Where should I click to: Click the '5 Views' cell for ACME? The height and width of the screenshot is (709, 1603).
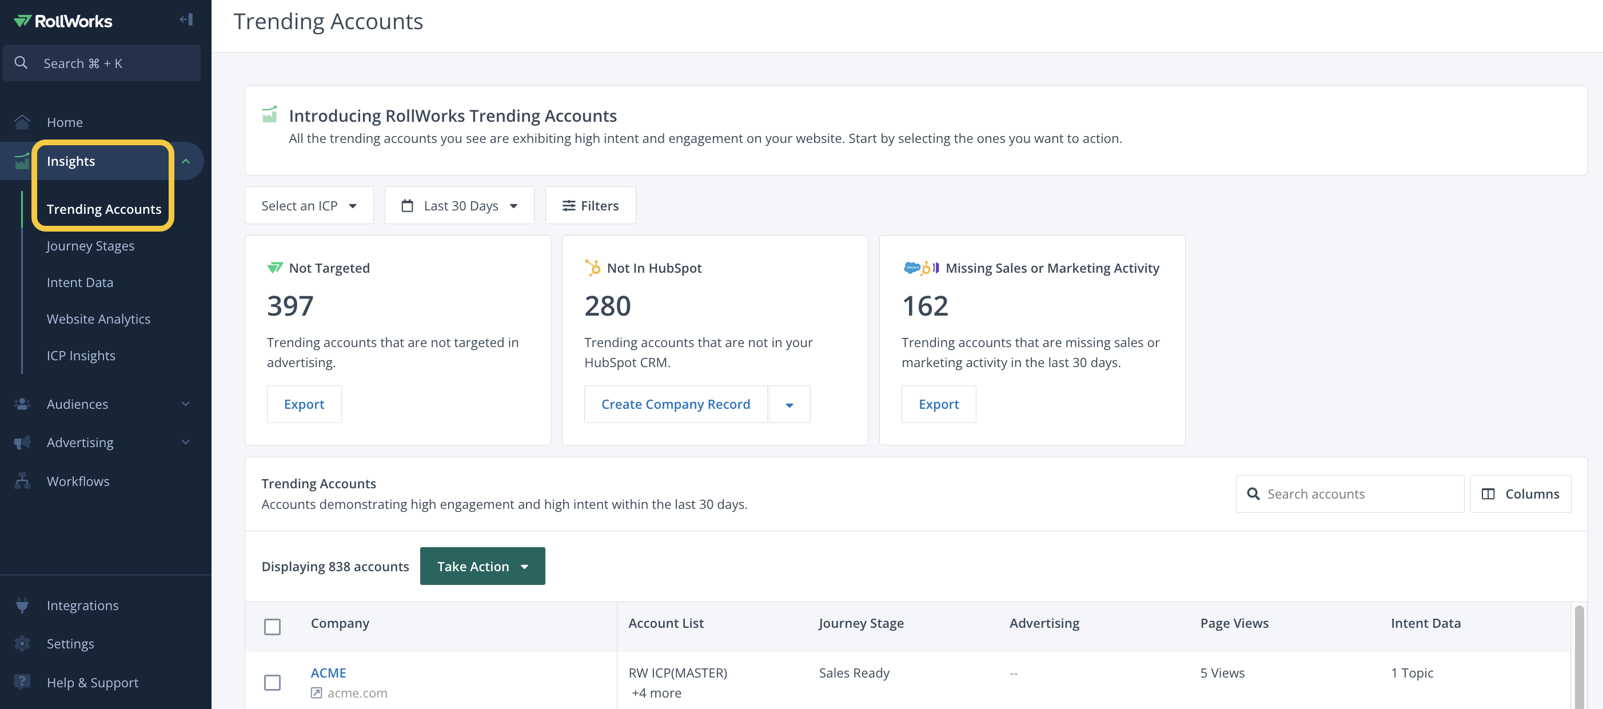coord(1222,673)
